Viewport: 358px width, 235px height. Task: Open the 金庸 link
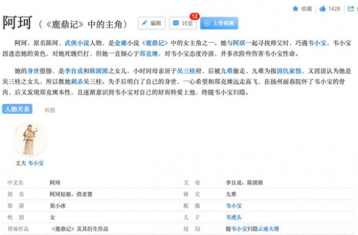[x=121, y=43]
